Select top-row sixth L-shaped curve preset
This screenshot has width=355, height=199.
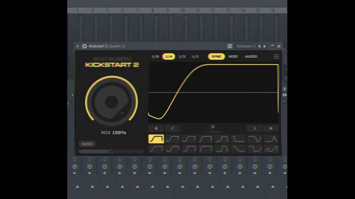tap(238, 139)
